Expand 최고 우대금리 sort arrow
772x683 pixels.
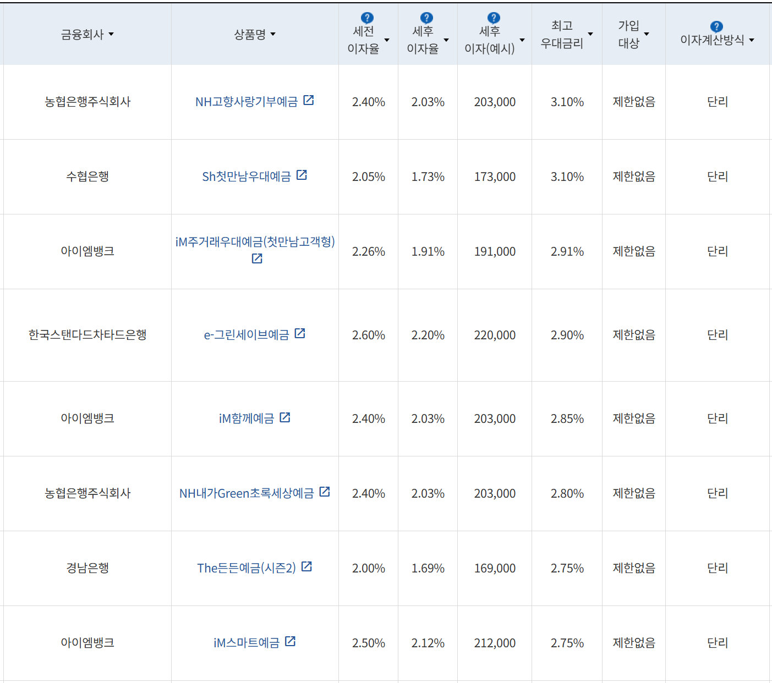point(590,34)
